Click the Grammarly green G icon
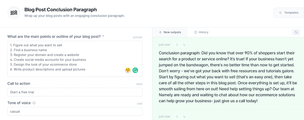The image size is (304, 120). tap(135, 70)
